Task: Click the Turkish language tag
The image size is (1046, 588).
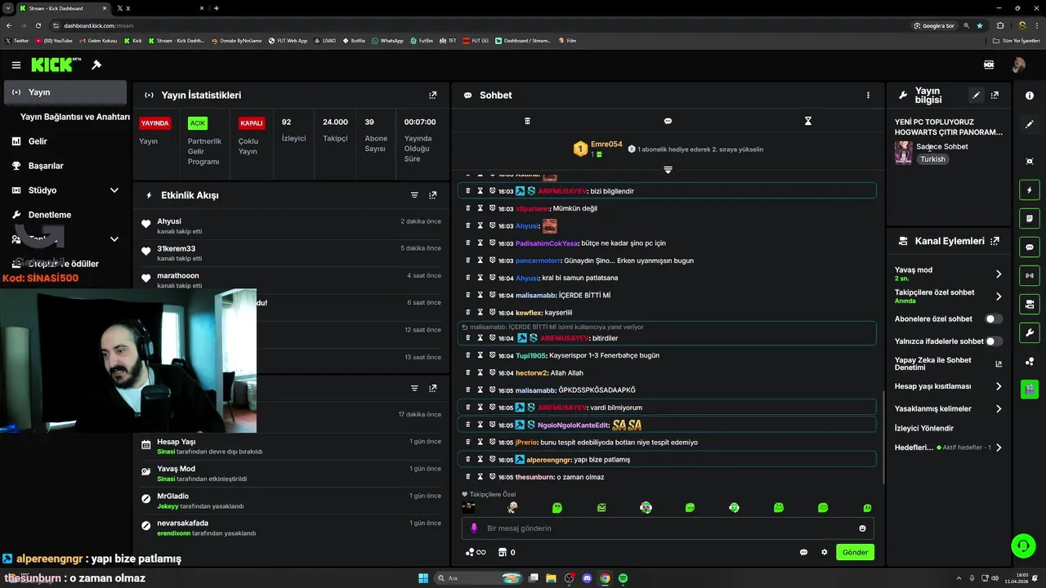Action: click(932, 159)
